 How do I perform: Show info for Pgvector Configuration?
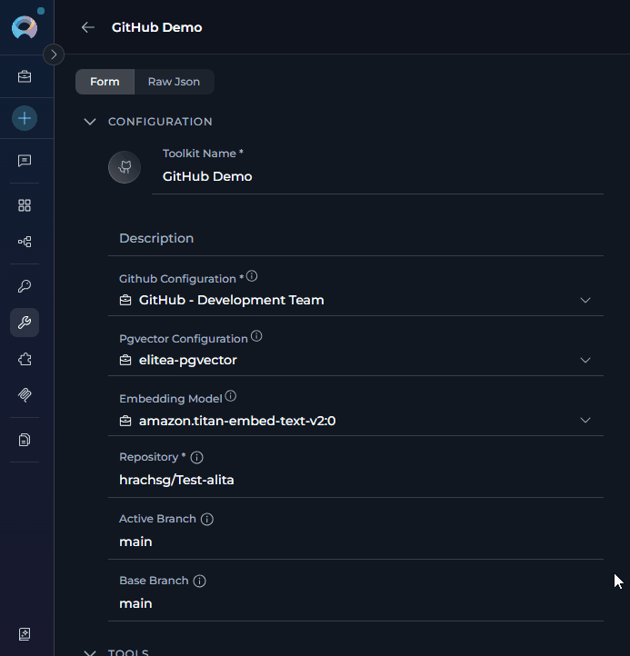coord(256,336)
